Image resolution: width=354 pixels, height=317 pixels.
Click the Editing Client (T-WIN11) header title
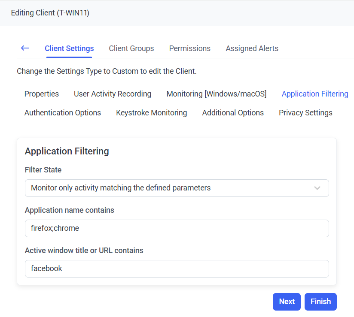point(50,13)
